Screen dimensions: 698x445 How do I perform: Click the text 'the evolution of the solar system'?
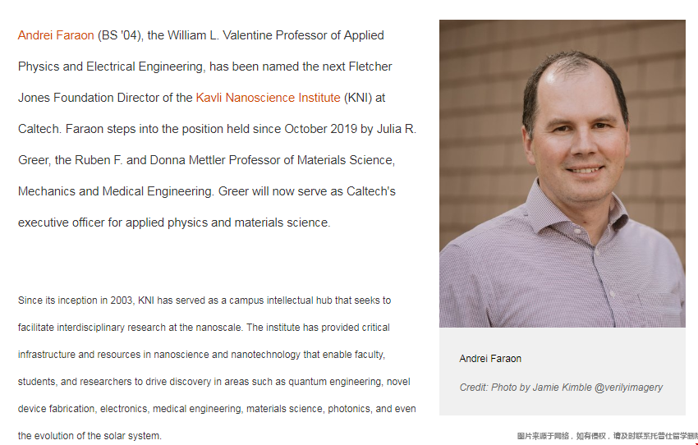click(90, 436)
